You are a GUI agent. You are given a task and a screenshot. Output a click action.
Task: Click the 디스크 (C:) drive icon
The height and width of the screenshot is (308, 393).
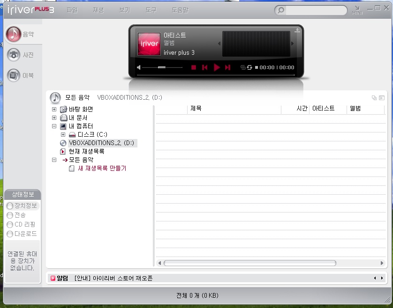pos(72,135)
